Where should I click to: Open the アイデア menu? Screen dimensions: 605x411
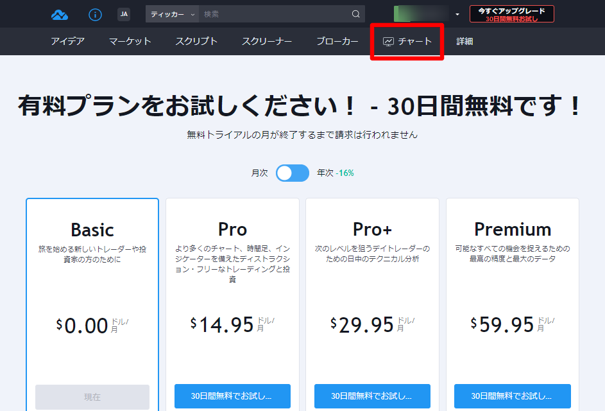point(67,41)
